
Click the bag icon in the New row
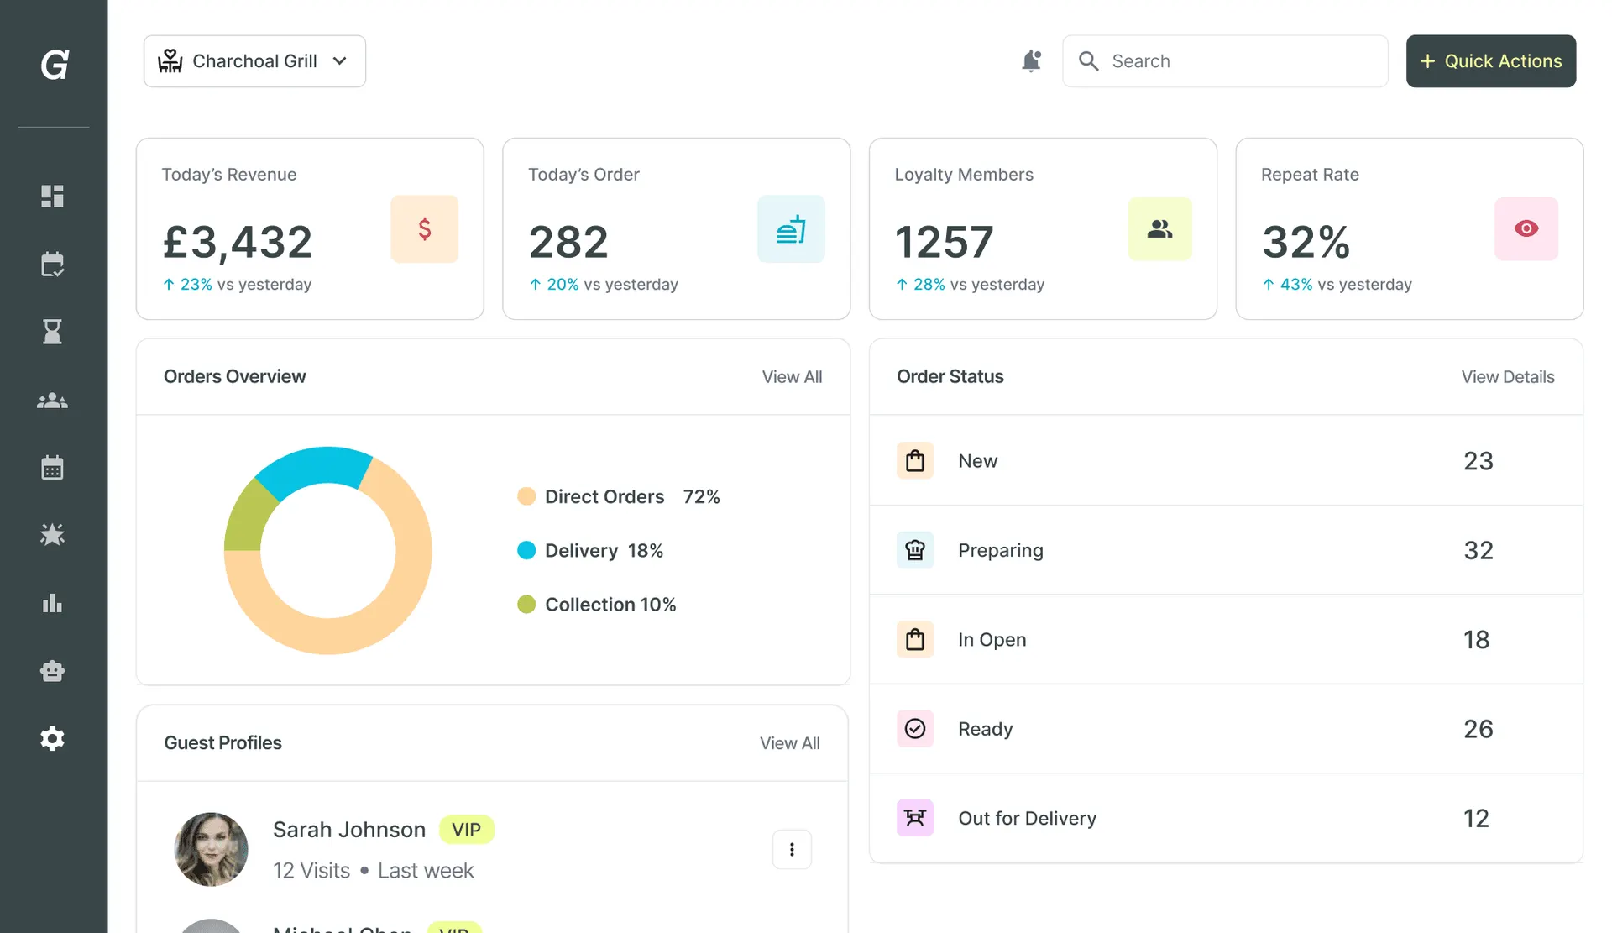(x=915, y=460)
